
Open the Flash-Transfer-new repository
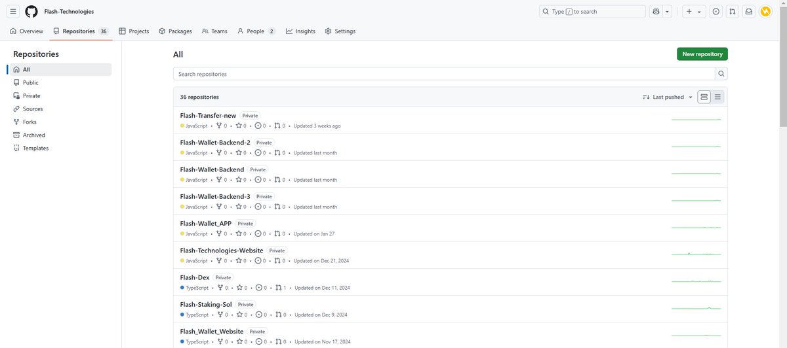coord(208,116)
